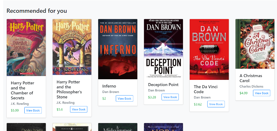Image resolution: width=277 pixels, height=131 pixels.
Task: Open the Chamber of Secrets book cover
Action: (26, 48)
